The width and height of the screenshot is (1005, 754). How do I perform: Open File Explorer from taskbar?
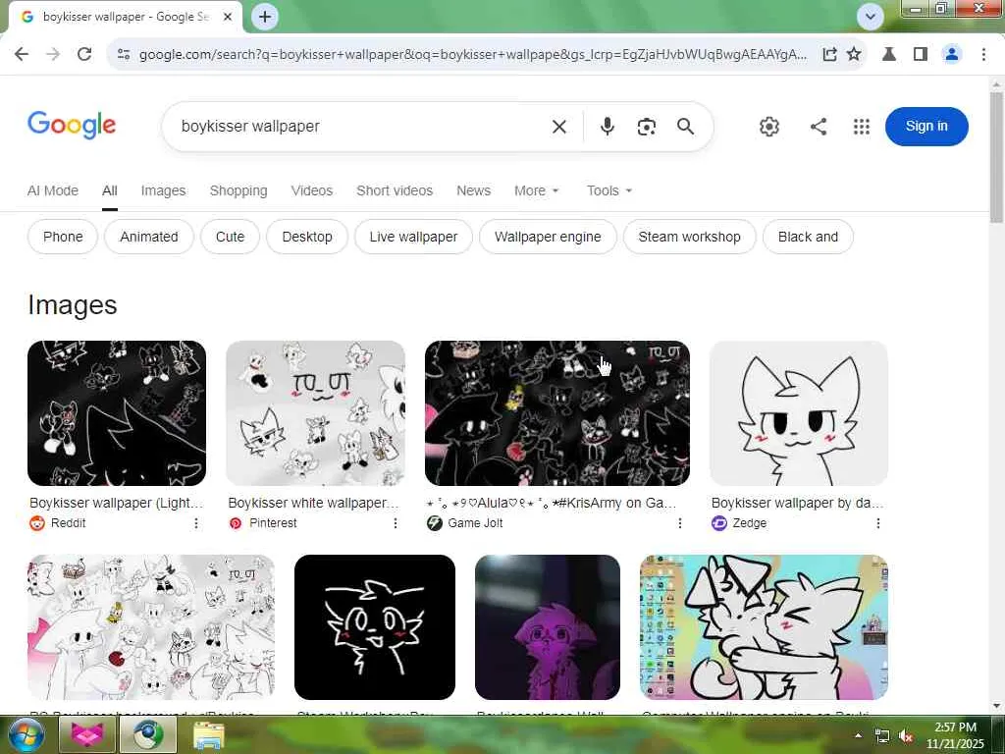(x=208, y=734)
